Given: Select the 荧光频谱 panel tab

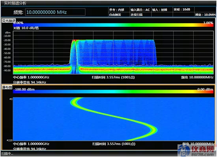Looking at the screenshot, I should click(9, 21).
